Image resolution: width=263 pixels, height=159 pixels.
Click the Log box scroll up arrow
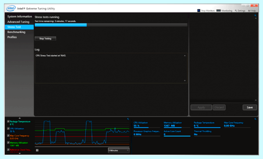tap(185, 56)
